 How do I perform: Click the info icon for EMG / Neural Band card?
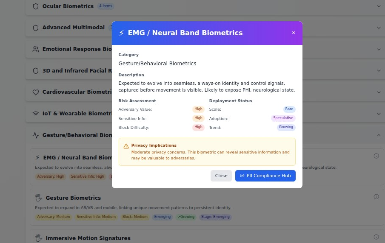tap(376, 156)
